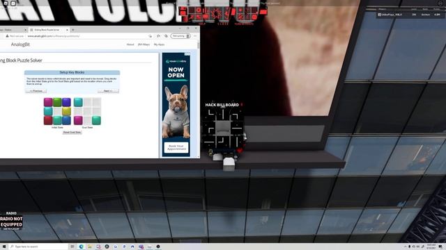
Task: Select the blue block in the Initial State grid
Action: click(x=66, y=120)
